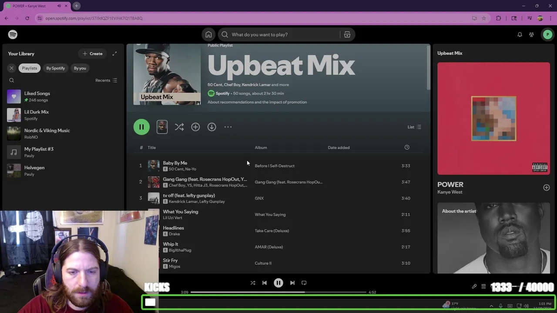The width and height of the screenshot is (557, 313).
Task: Toggle the Playlists filter chip
Action: (30, 68)
